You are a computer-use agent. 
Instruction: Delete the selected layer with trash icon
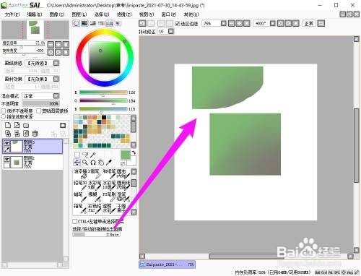tap(35, 134)
